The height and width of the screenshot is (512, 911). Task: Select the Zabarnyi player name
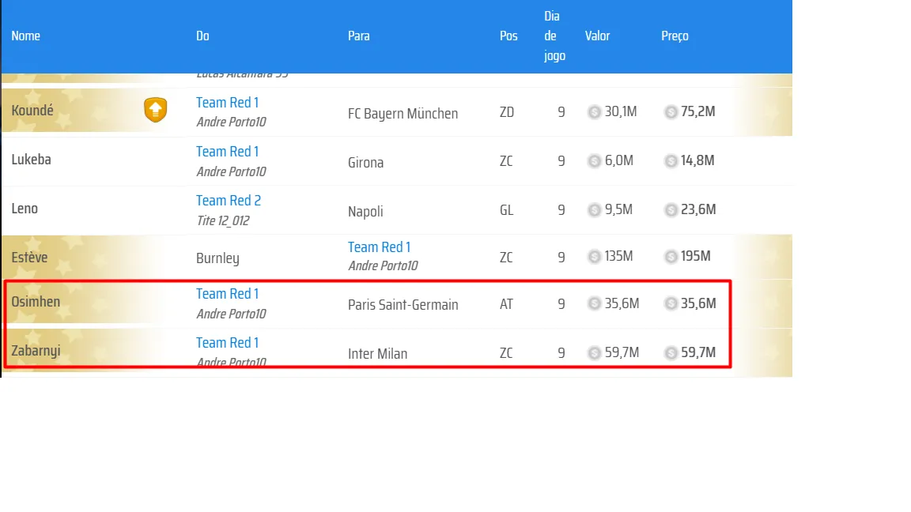pos(36,351)
